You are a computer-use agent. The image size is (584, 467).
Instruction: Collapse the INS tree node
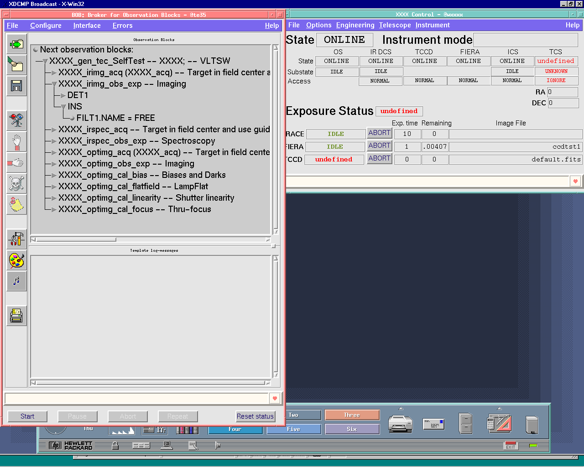point(63,107)
